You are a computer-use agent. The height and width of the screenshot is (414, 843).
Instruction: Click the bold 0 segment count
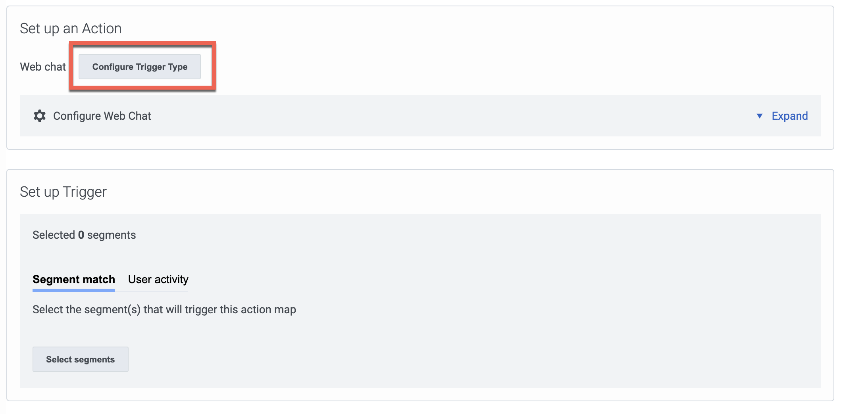81,235
